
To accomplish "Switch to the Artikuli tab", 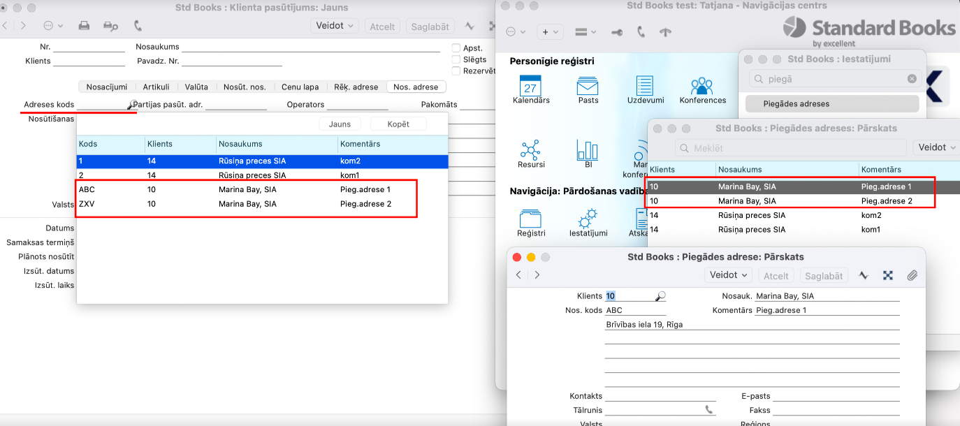I will coord(156,87).
